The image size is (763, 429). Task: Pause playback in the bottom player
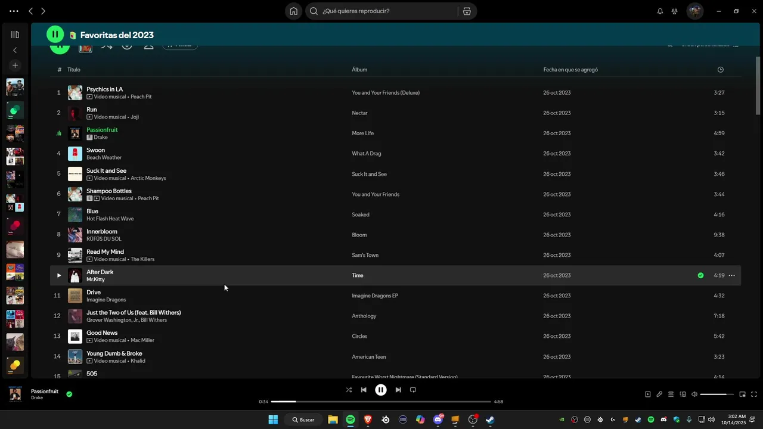pos(381,390)
